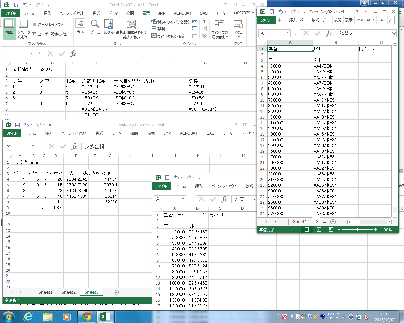Toggle the 標準 normal view button in ribbon
The width and height of the screenshot is (404, 323).
(9, 28)
